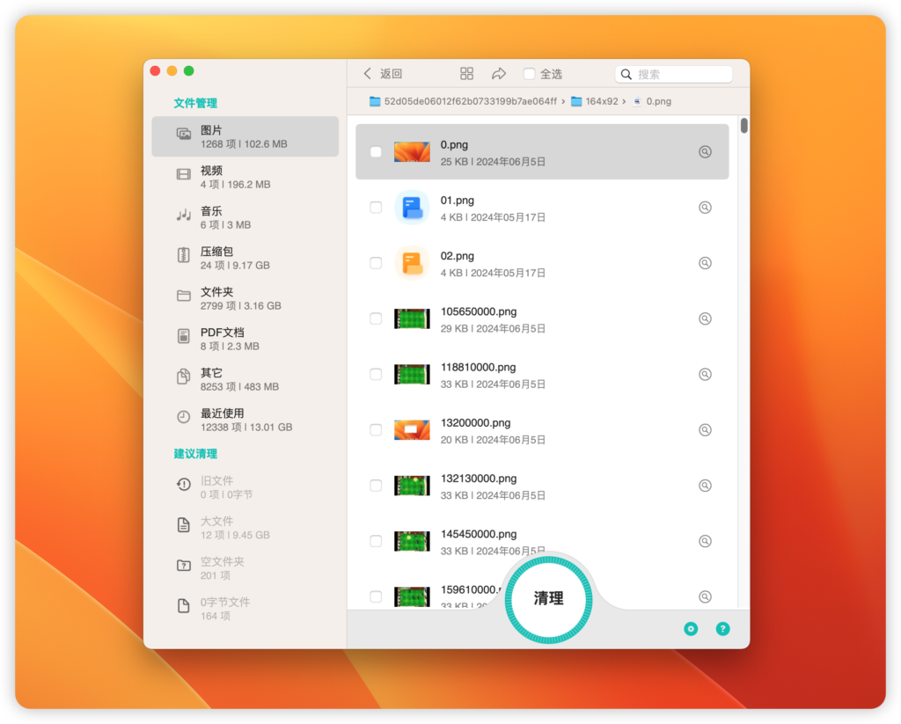Click the share arrow icon in toolbar
Image resolution: width=901 pixels, height=724 pixels.
point(498,74)
